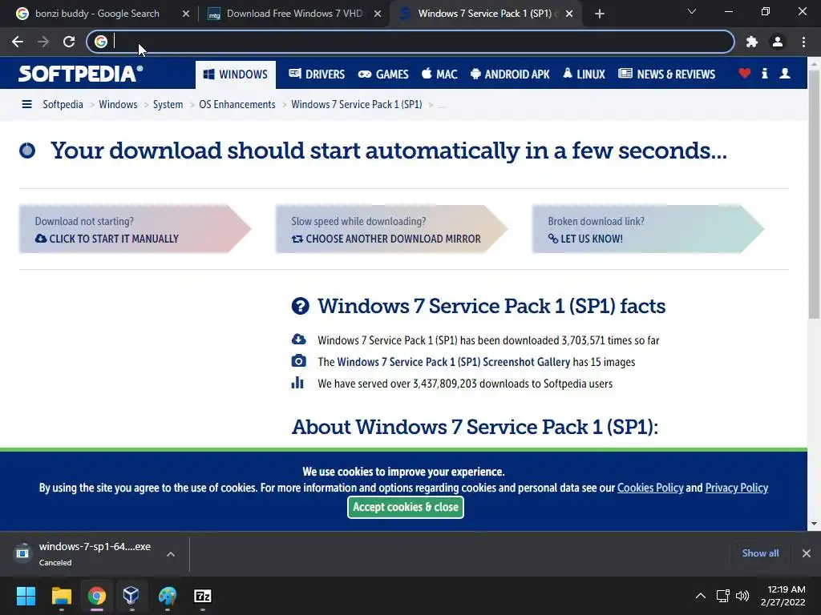821x615 pixels.
Task: Open Windows 7 Service Pack 1 (SP1) breadcrumb
Action: [x=357, y=105]
